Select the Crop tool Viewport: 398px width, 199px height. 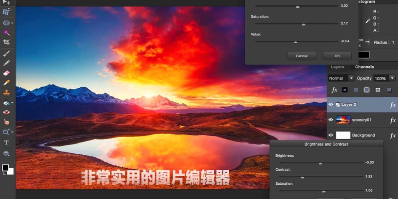[x=6, y=42]
